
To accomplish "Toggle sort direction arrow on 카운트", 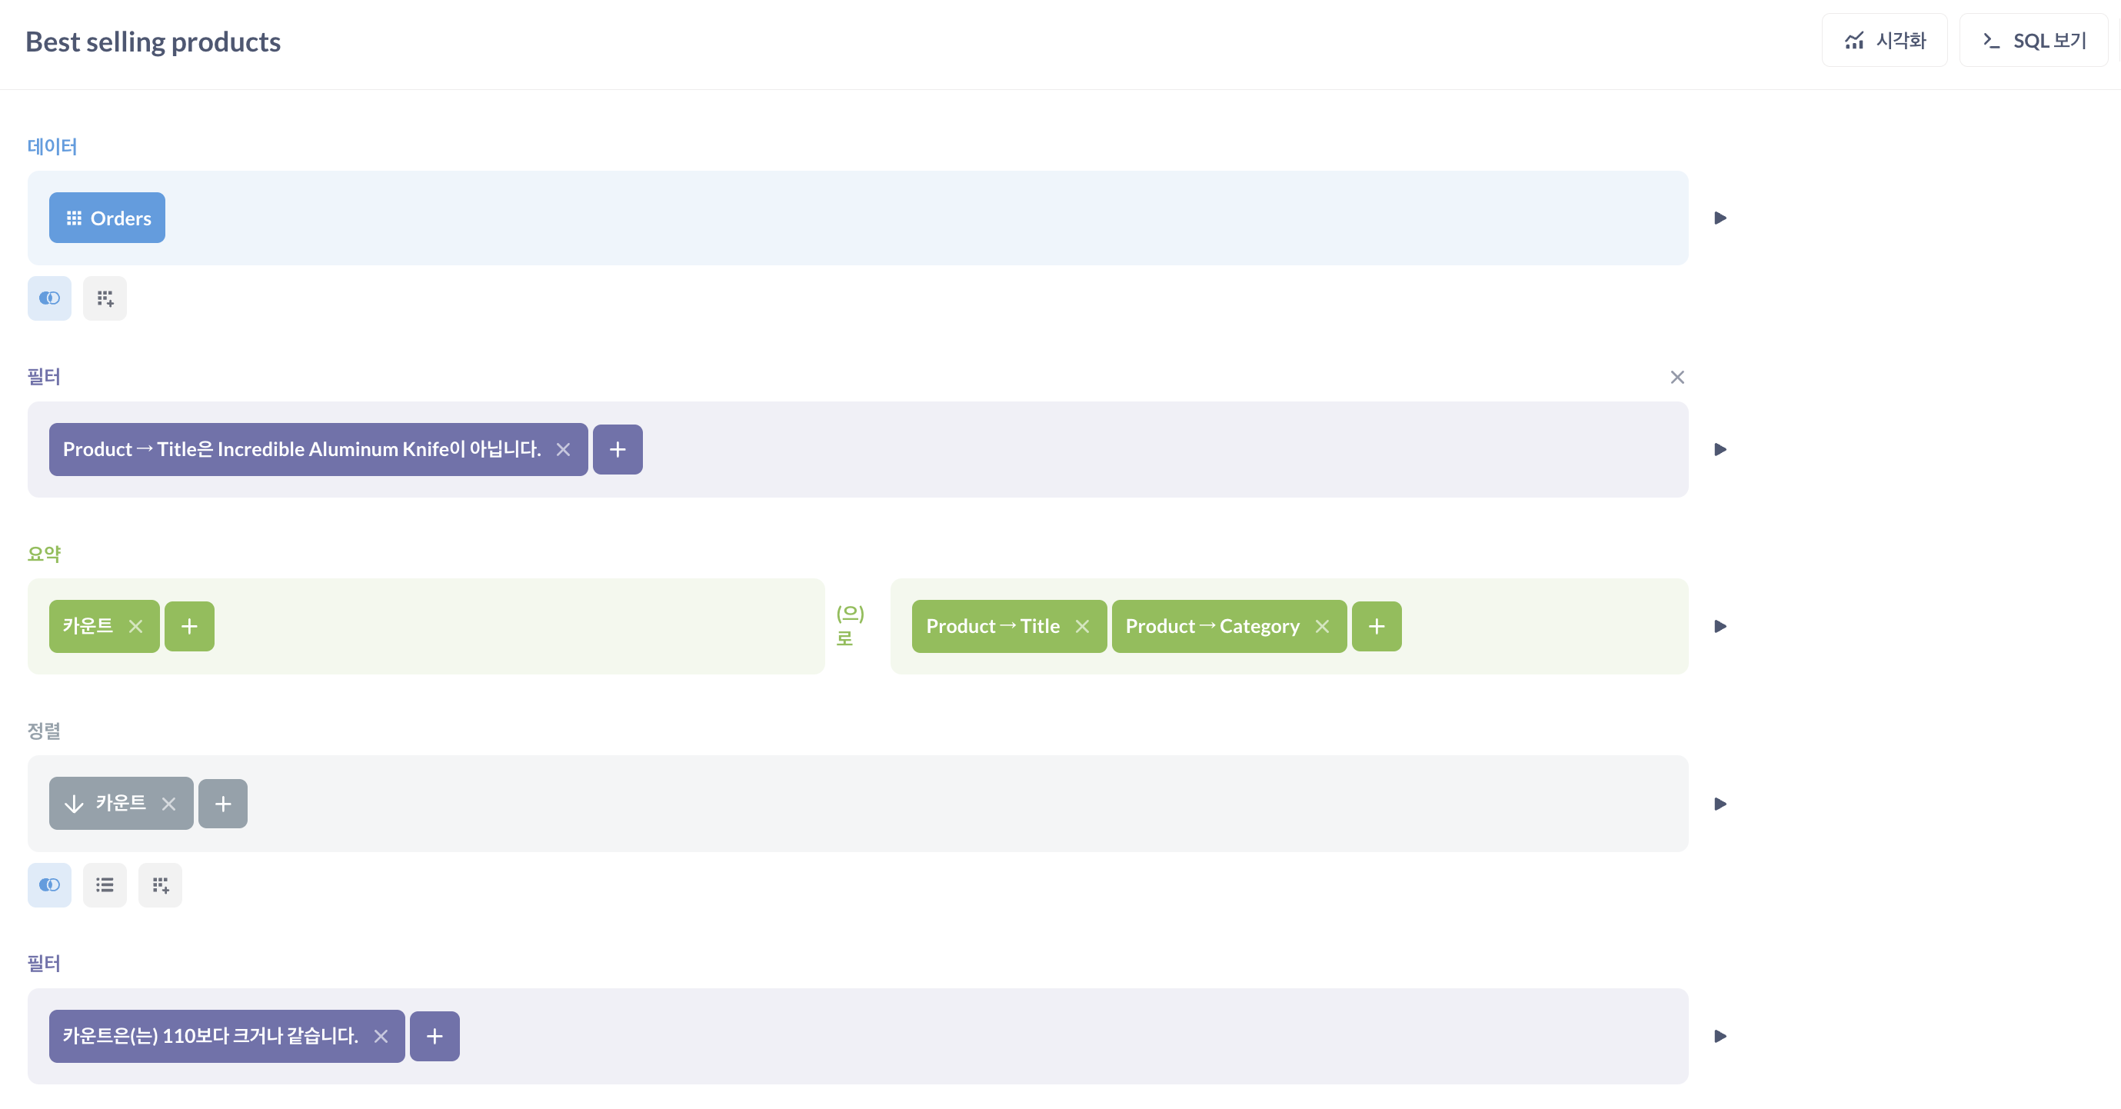I will (x=74, y=804).
